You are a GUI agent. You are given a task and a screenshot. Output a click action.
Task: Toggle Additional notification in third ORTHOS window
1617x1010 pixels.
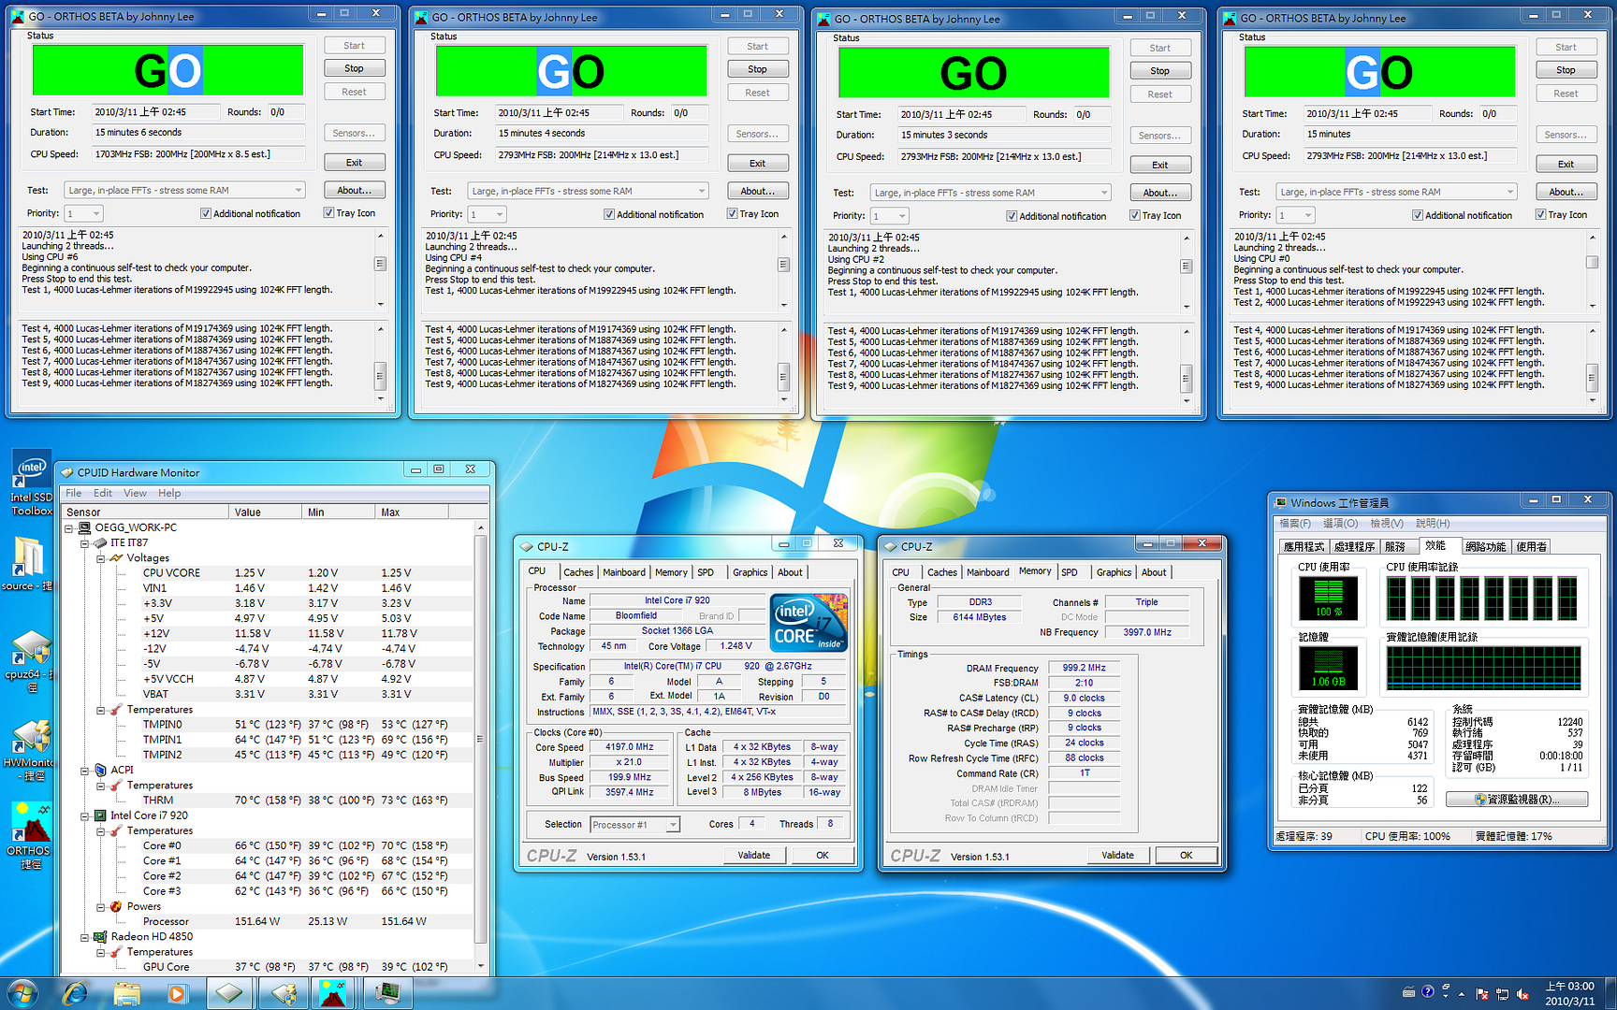[x=1012, y=216]
